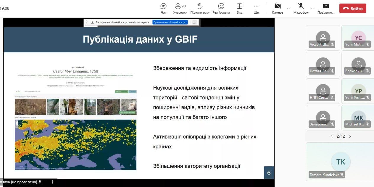Unmute the microphone (Мікрофон)
Viewport: 374px width, 187px height.
(301, 8)
